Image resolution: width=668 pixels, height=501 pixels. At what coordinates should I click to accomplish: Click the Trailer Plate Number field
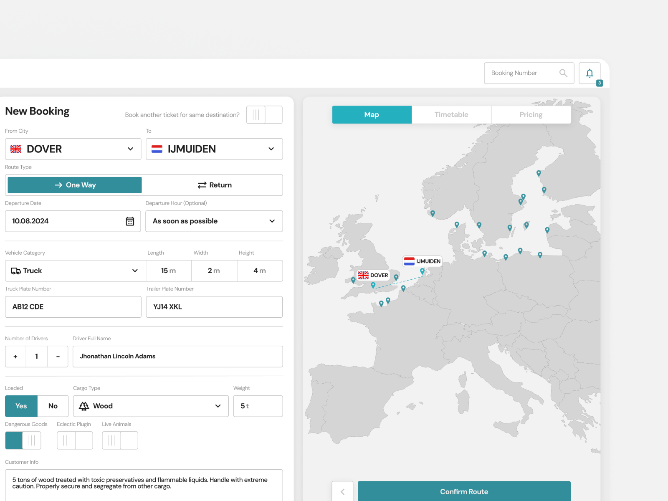pyautogui.click(x=214, y=307)
